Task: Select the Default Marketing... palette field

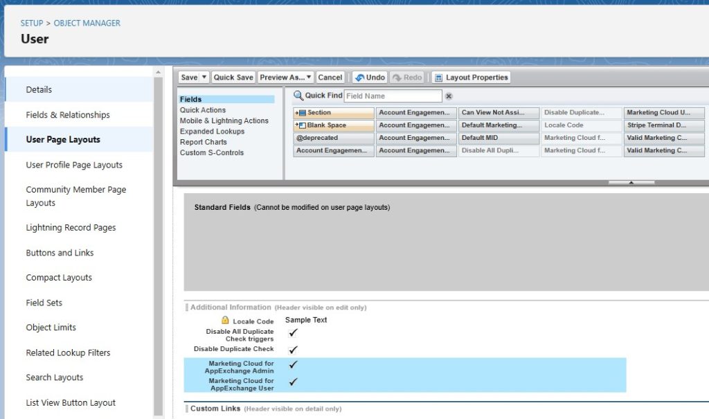Action: pyautogui.click(x=499, y=125)
